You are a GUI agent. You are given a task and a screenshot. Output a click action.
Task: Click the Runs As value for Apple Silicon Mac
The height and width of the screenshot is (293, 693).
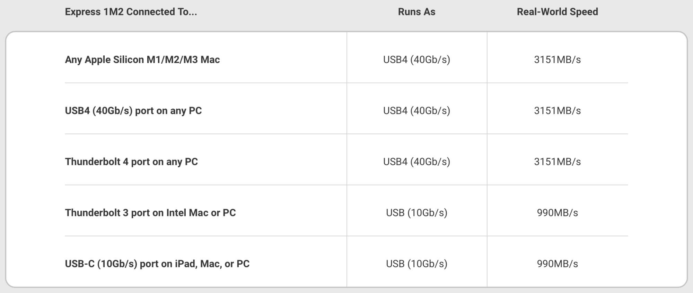[x=416, y=59]
